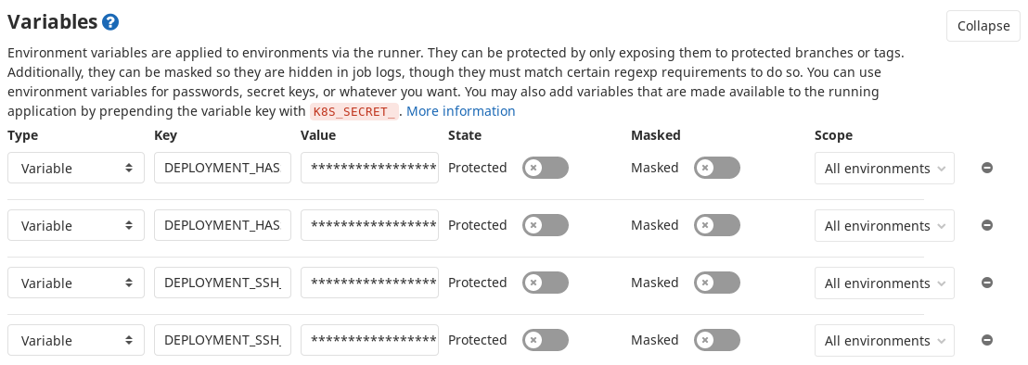The image size is (1028, 365).
Task: Open the Variables help question-mark icon
Action: (110, 22)
